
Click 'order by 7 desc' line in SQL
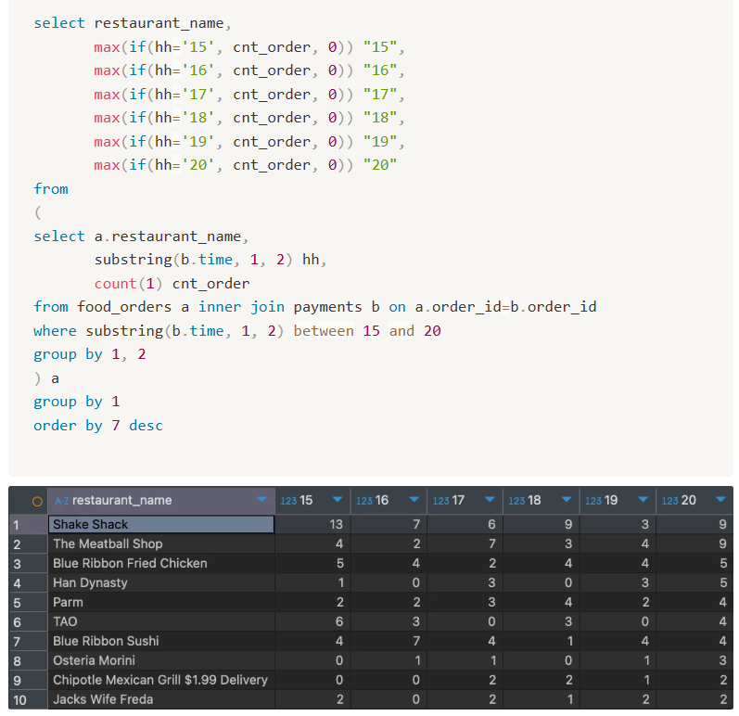(x=98, y=425)
